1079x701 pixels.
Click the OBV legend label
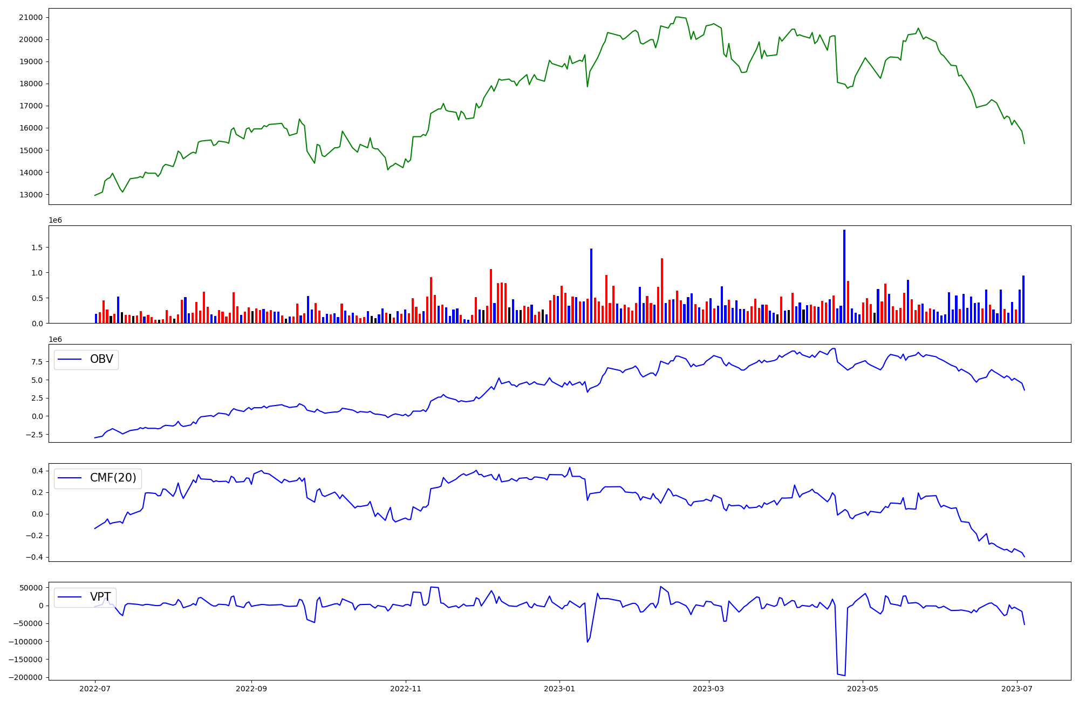click(101, 359)
